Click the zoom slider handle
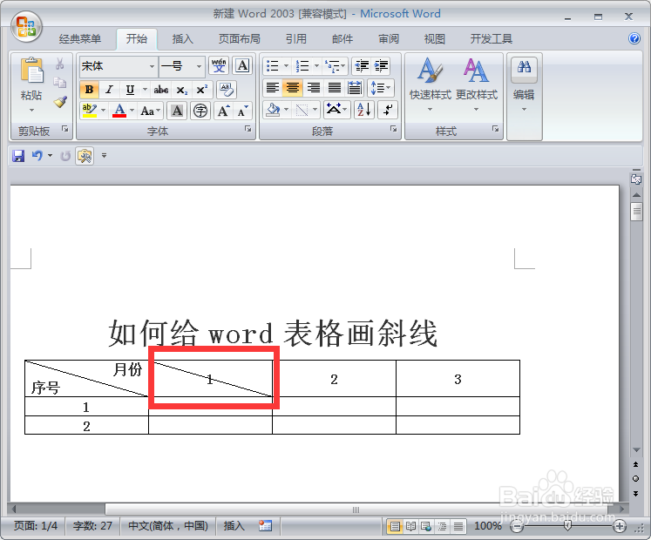 (x=567, y=526)
